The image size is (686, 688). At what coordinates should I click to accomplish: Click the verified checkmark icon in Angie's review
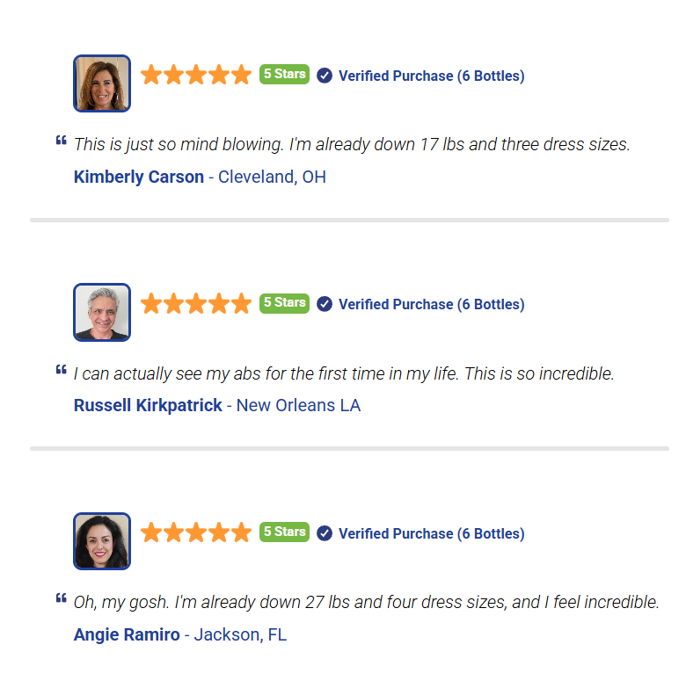[325, 533]
